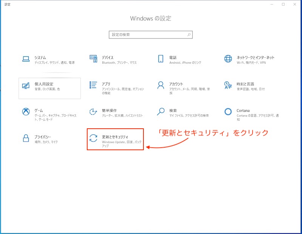Open the Cortana circle icon
302x234 pixels.
pyautogui.click(x=228, y=111)
